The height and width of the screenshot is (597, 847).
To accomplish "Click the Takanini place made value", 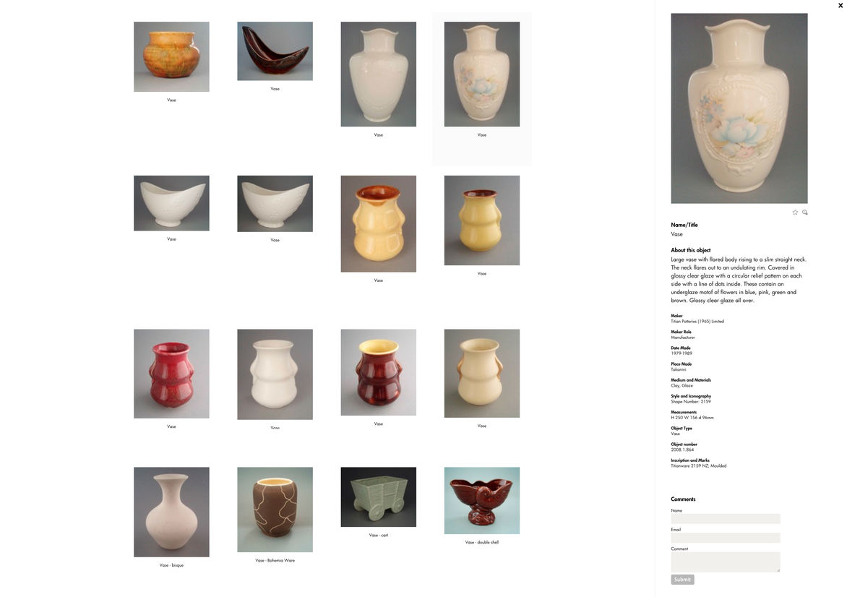I will click(x=679, y=369).
